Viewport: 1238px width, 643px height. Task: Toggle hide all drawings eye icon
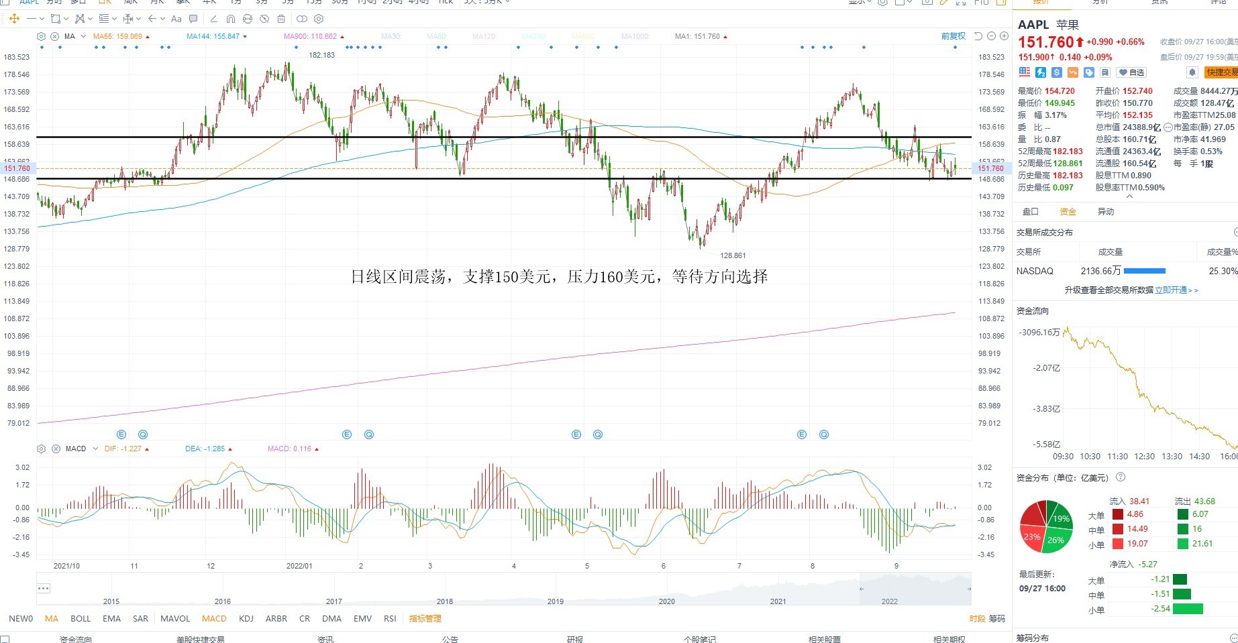tap(264, 19)
